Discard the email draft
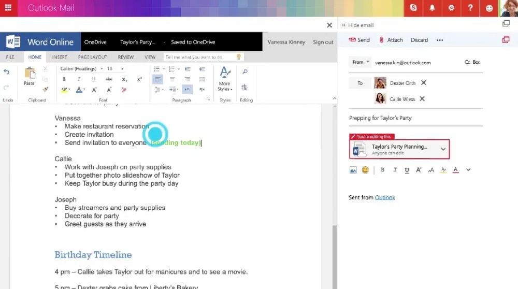Screen dimensions: 518x289 (419, 40)
